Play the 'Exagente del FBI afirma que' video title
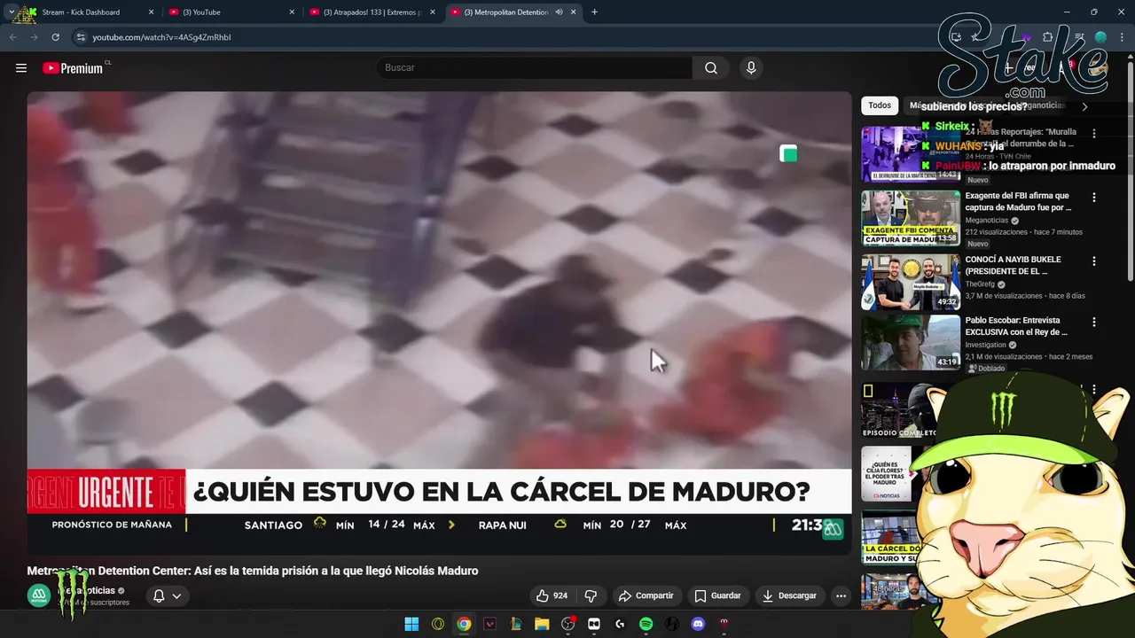 tap(1018, 201)
